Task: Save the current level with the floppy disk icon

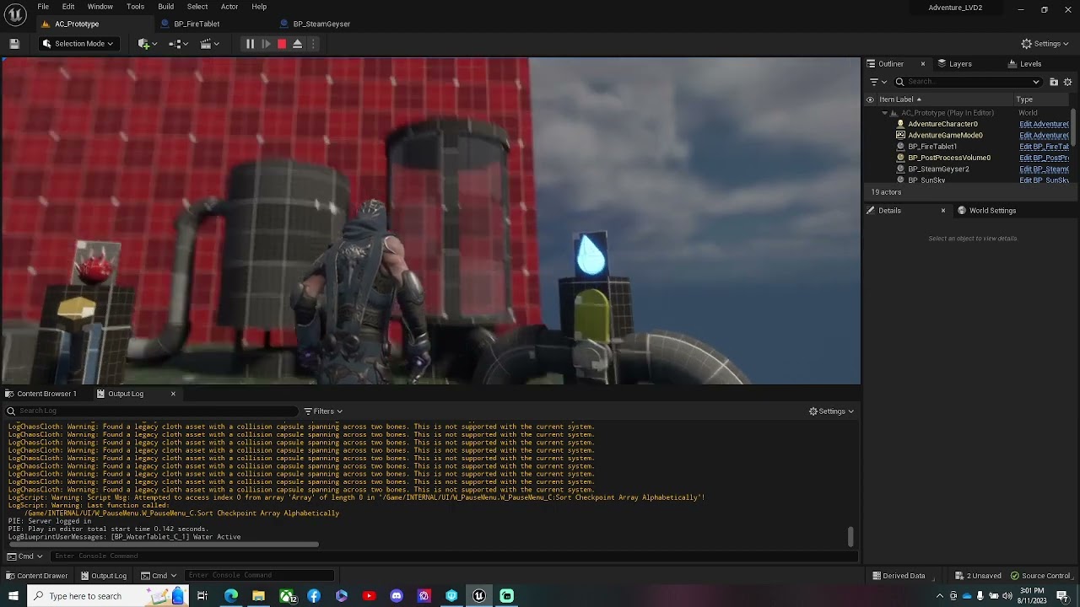Action: (14, 44)
